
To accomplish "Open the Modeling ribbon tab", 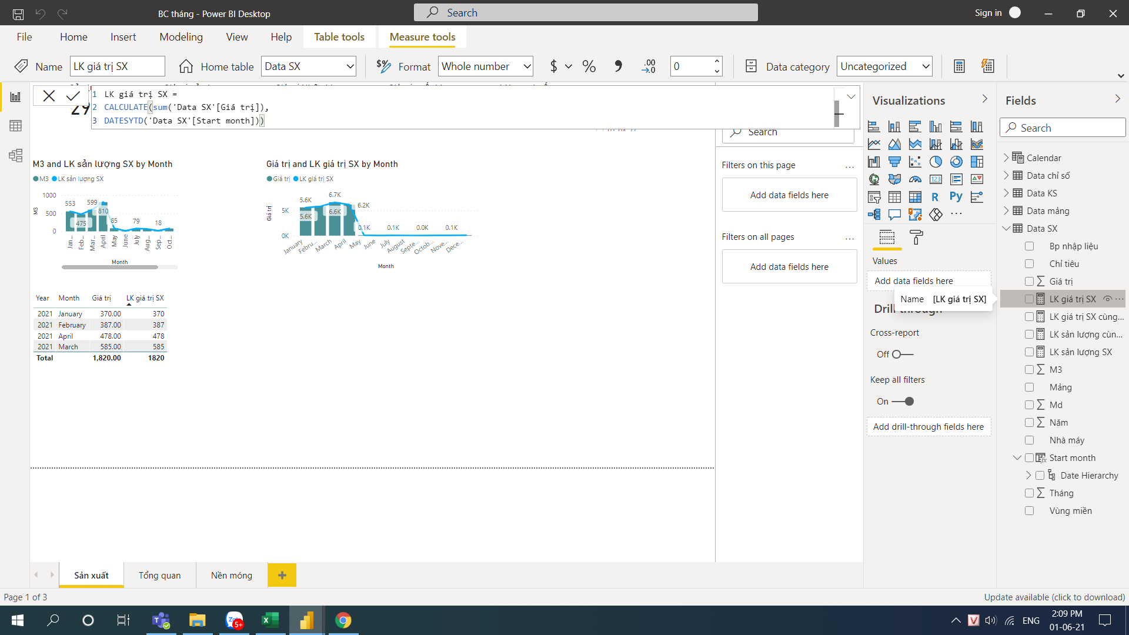I will coord(181,37).
